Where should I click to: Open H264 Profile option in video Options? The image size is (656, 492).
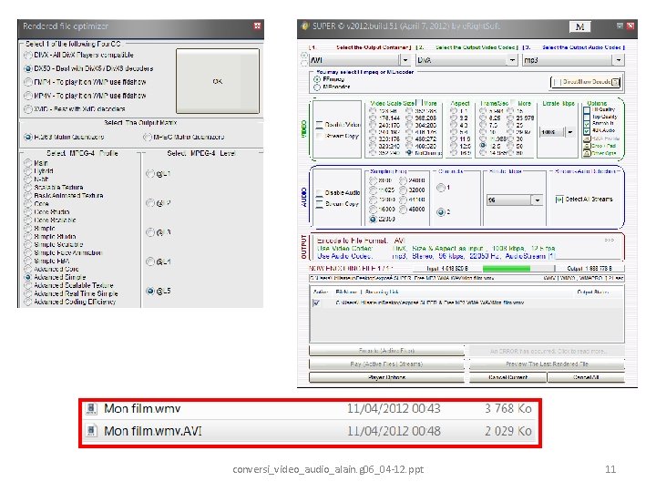click(x=587, y=138)
